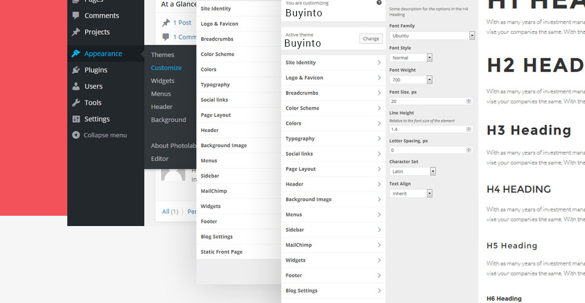Click the Comments speech bubble icon
585x303 pixels.
click(x=76, y=16)
